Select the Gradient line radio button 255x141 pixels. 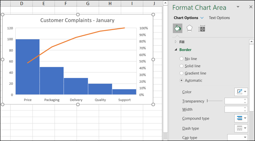[x=181, y=73]
